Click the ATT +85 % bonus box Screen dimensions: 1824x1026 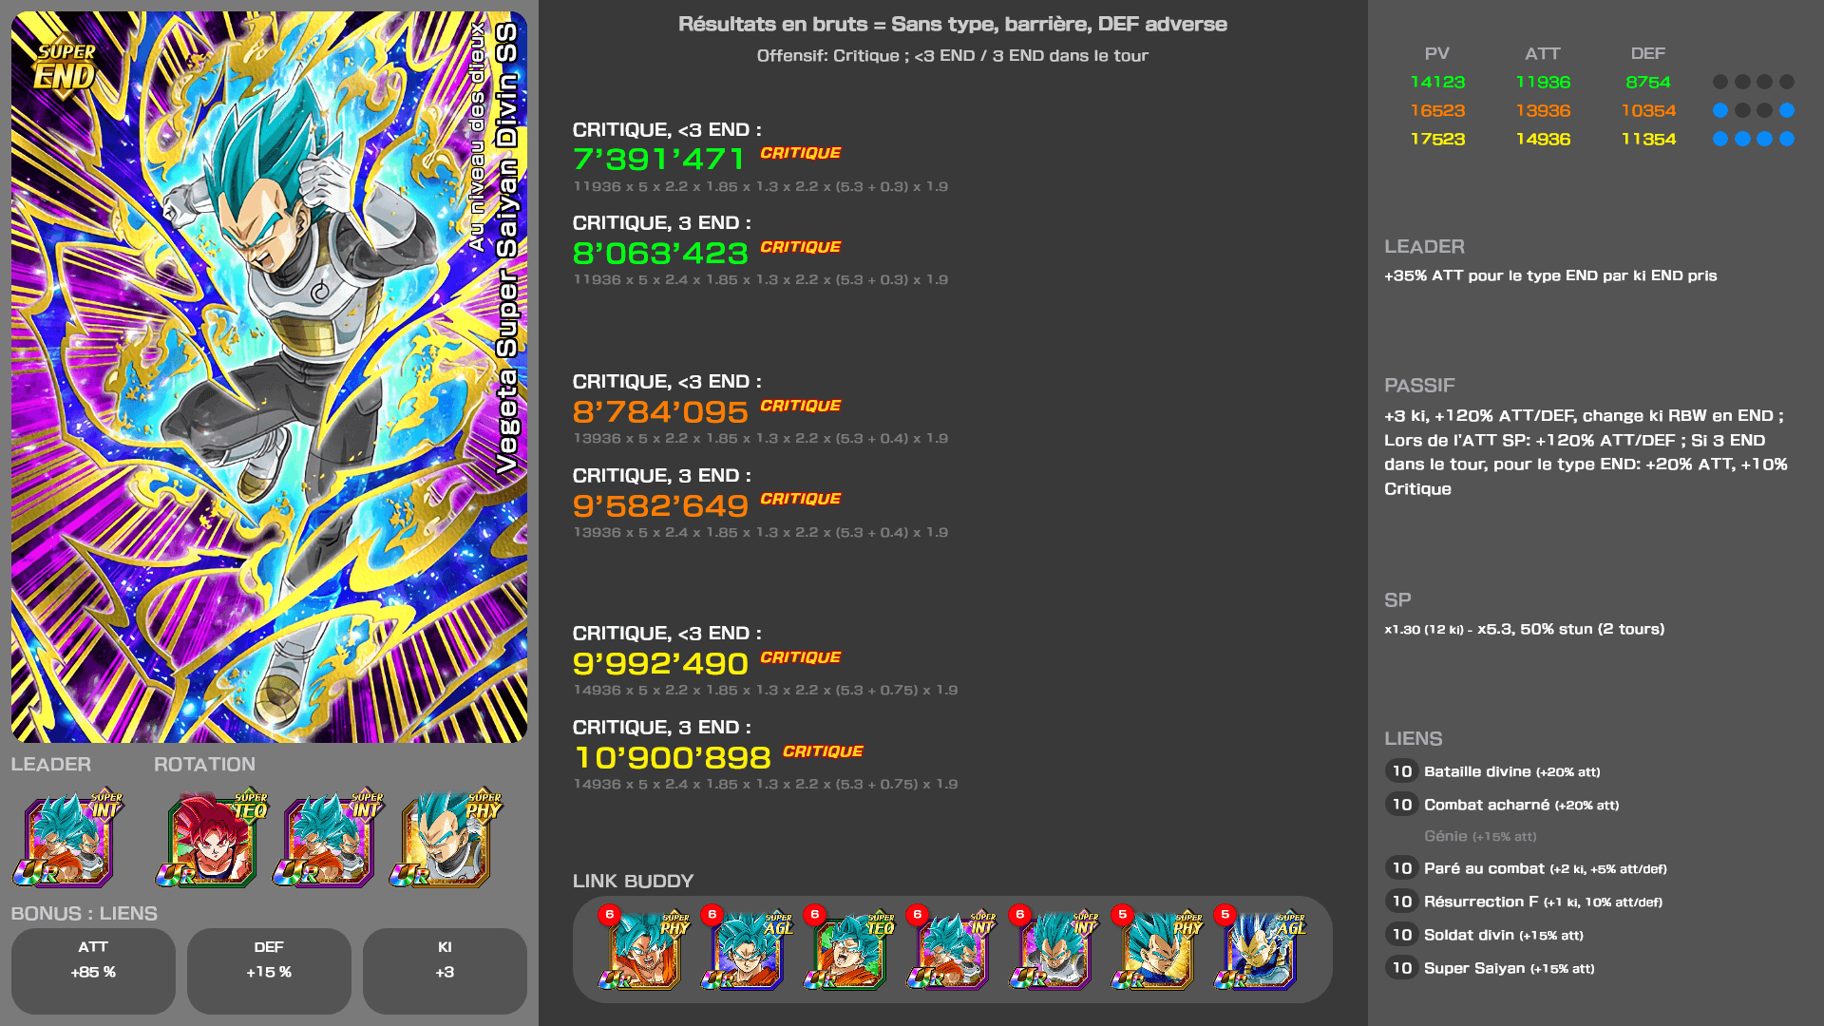[93, 971]
